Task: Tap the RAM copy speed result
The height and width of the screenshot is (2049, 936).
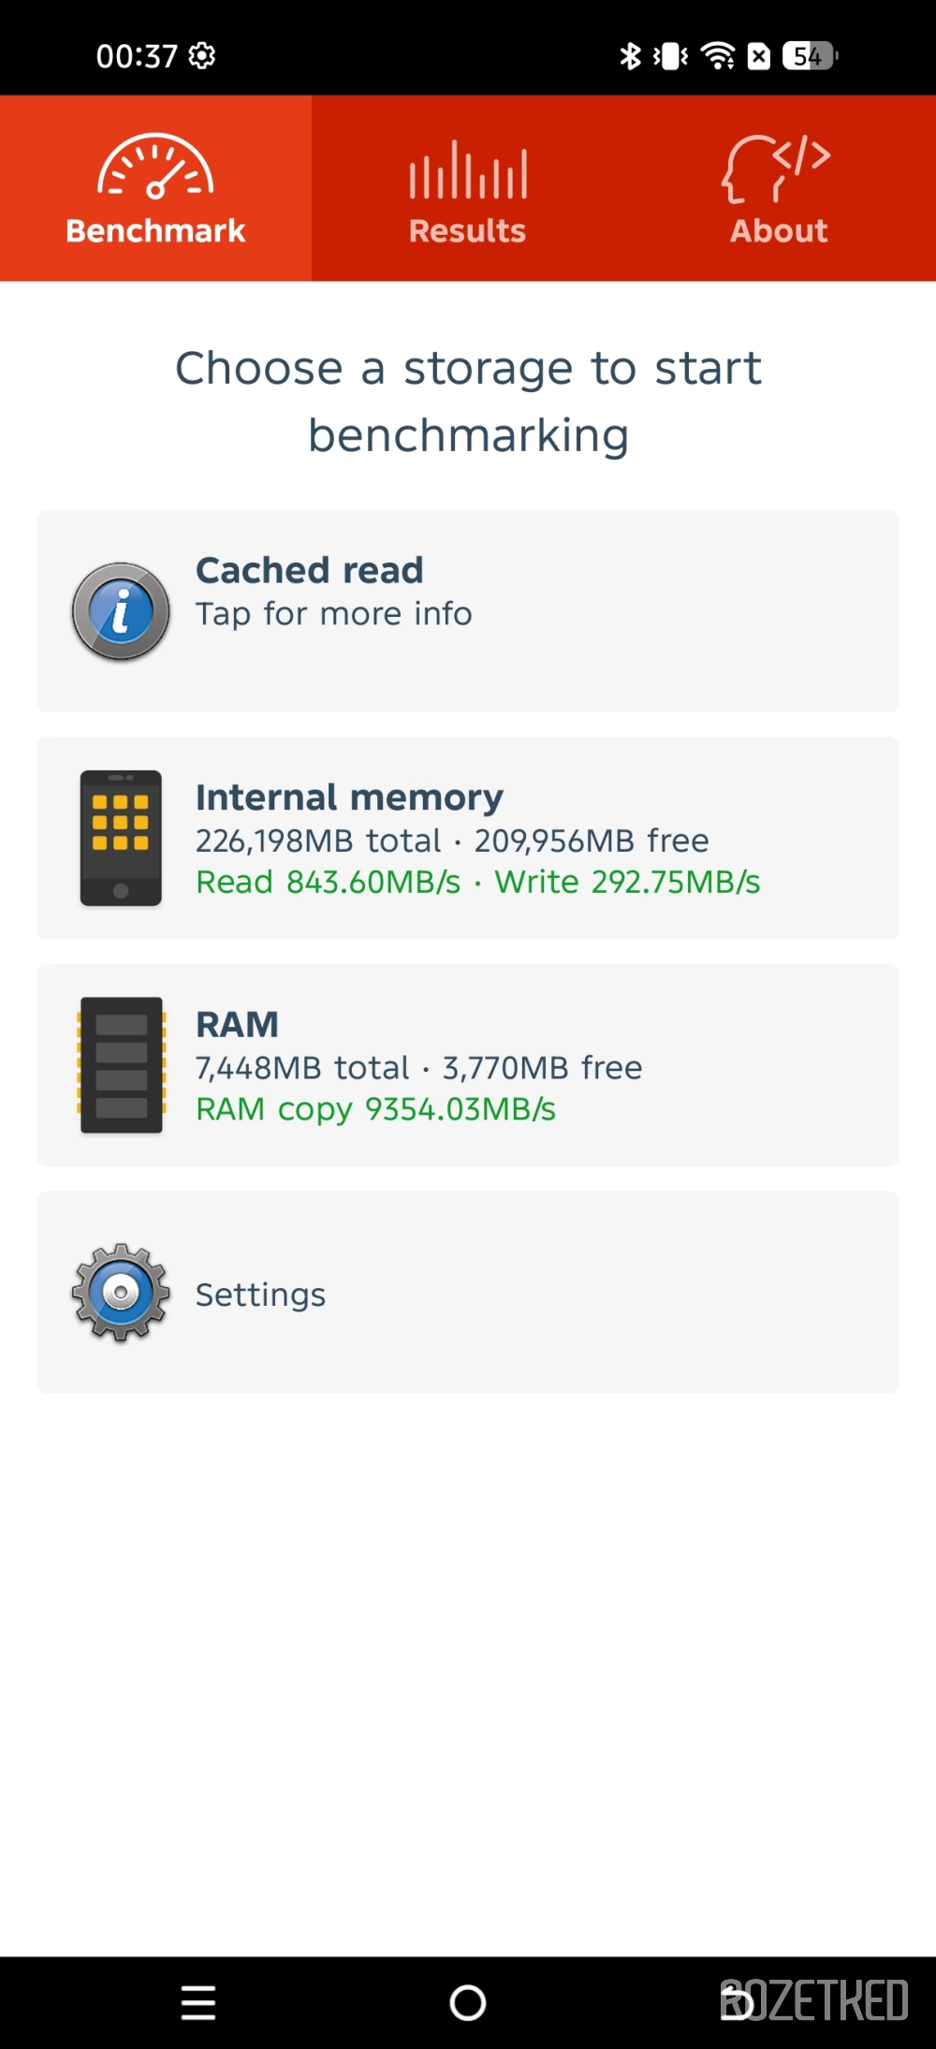Action: pyautogui.click(x=375, y=1109)
